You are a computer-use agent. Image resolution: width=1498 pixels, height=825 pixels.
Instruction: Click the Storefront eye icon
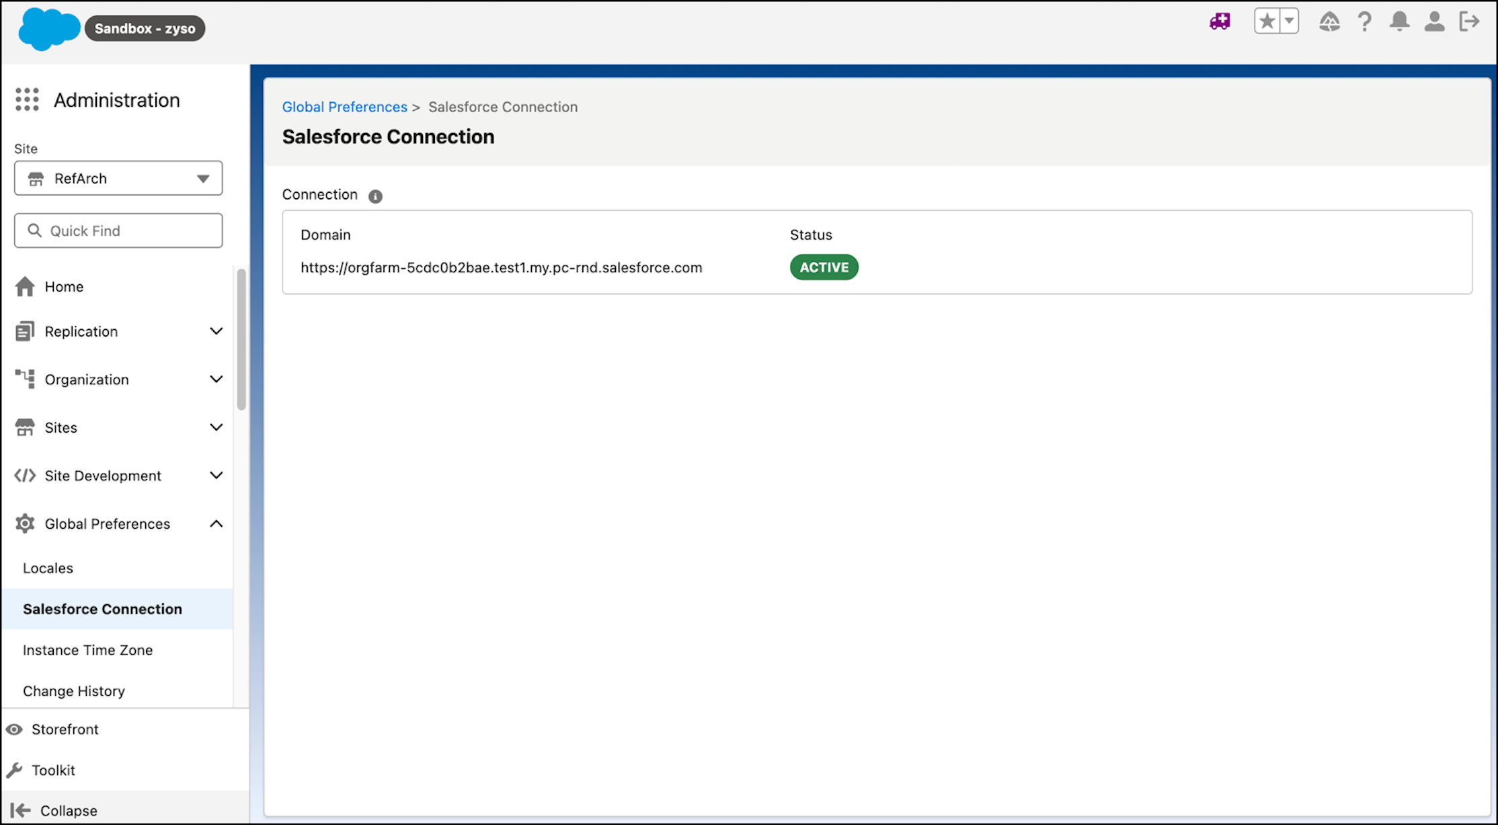14,729
